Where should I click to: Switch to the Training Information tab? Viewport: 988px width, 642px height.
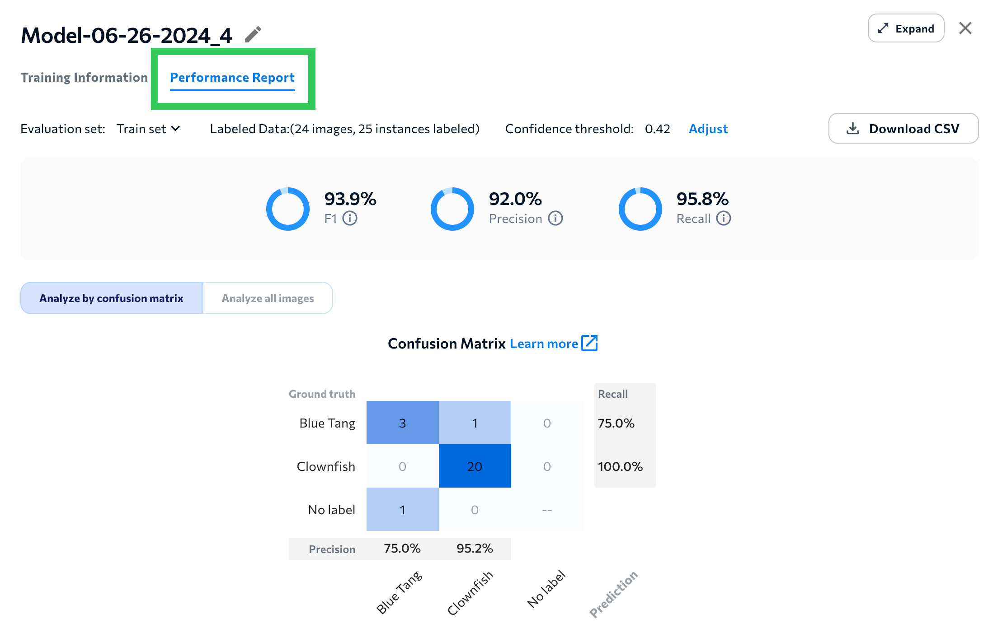84,77
